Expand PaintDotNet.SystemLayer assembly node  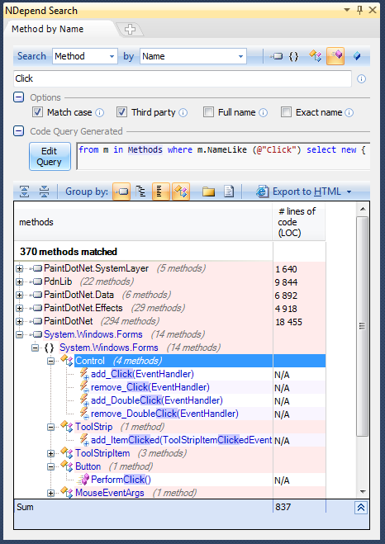click(20, 269)
